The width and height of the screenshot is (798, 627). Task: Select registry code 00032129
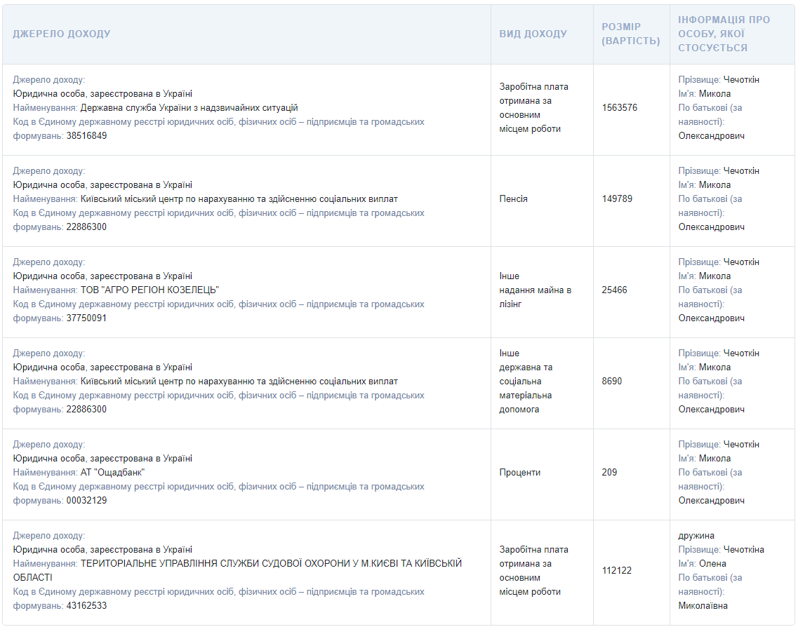pyautogui.click(x=86, y=501)
